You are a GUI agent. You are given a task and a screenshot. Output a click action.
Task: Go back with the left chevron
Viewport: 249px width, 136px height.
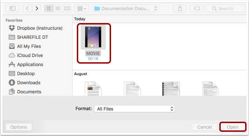pos(27,8)
